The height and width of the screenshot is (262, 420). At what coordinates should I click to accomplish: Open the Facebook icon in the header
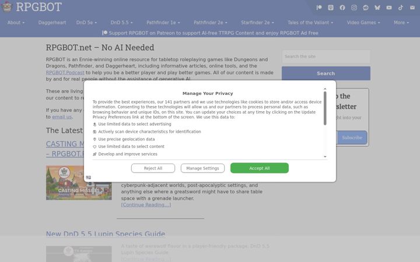342,8
